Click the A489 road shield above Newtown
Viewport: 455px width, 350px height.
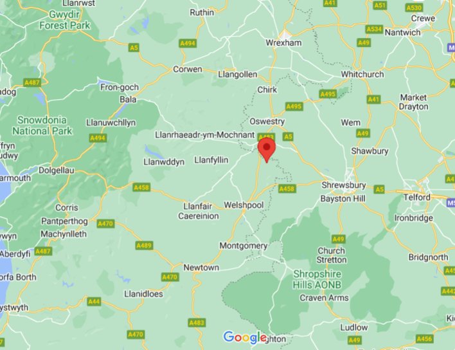(144, 246)
